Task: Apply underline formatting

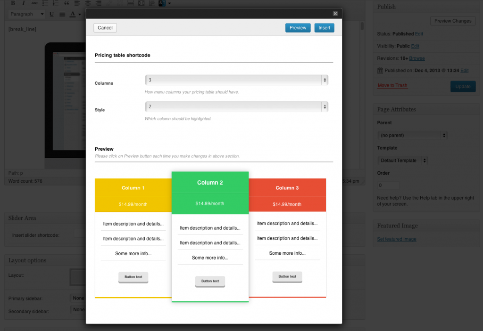Action: (x=52, y=14)
